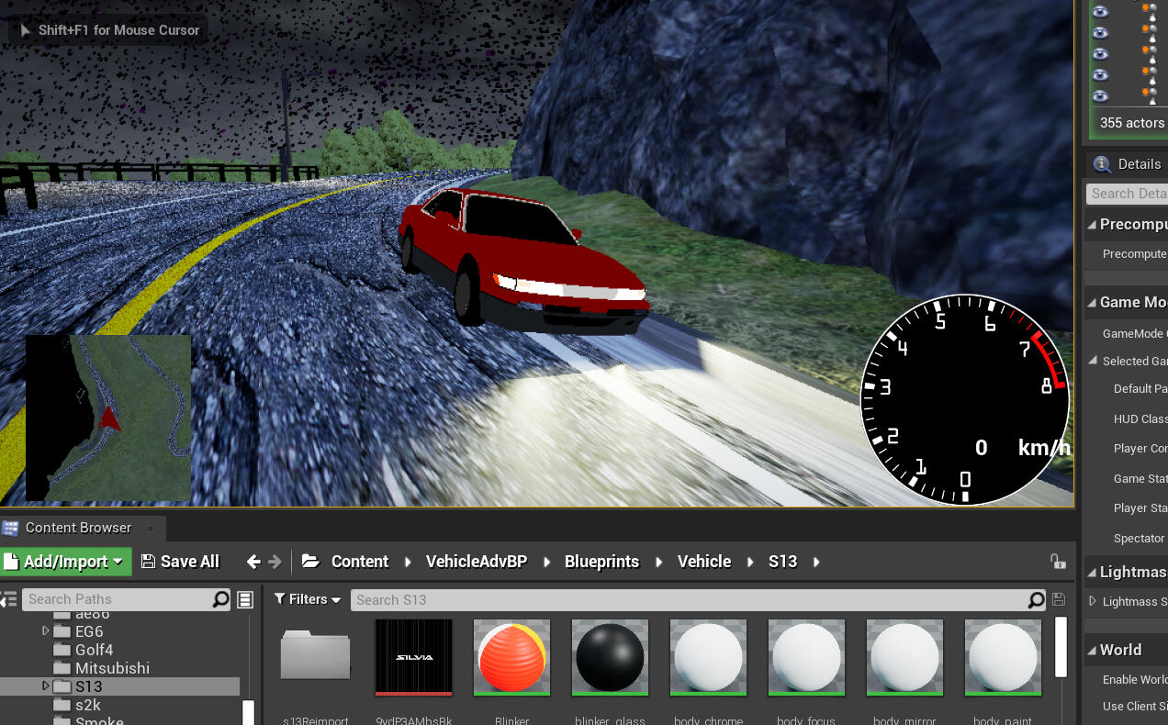The image size is (1168, 725).
Task: Navigate to Content in the breadcrumb path
Action: tap(360, 562)
